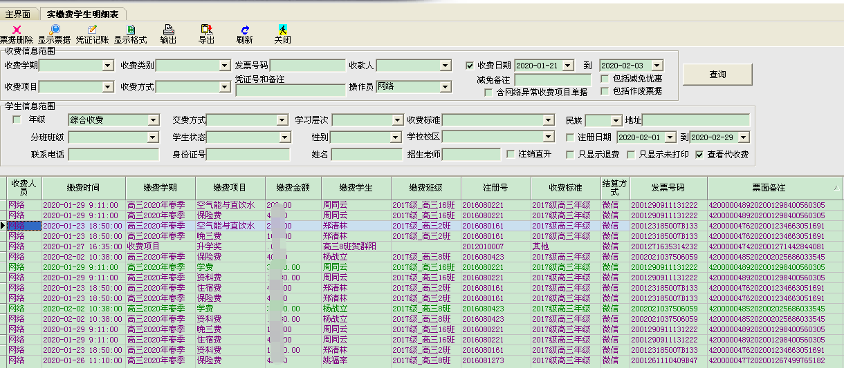This screenshot has width=844, height=368.
Task: Click the 导出 export icon
Action: 206,30
